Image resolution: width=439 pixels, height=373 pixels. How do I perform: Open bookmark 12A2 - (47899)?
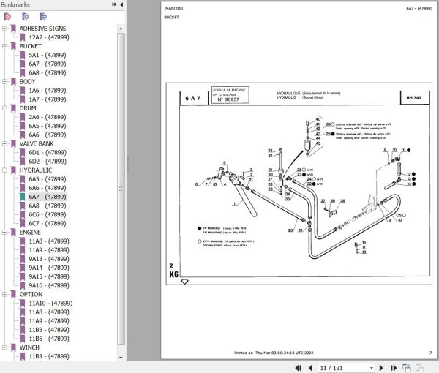[49, 37]
